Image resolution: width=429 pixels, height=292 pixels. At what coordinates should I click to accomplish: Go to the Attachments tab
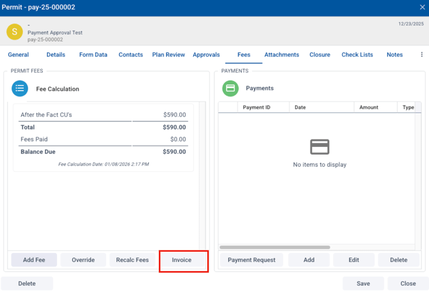282,55
